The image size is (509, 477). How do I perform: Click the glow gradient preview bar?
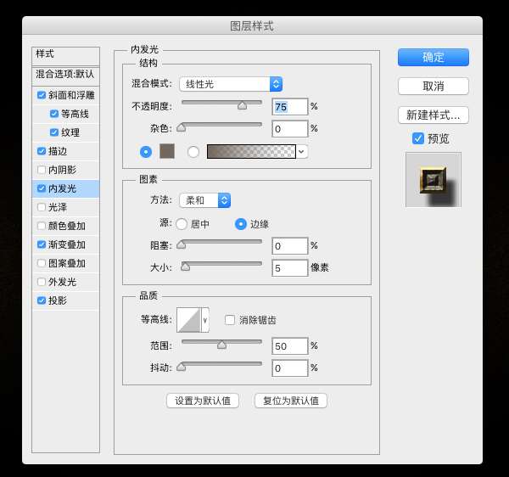(x=251, y=152)
